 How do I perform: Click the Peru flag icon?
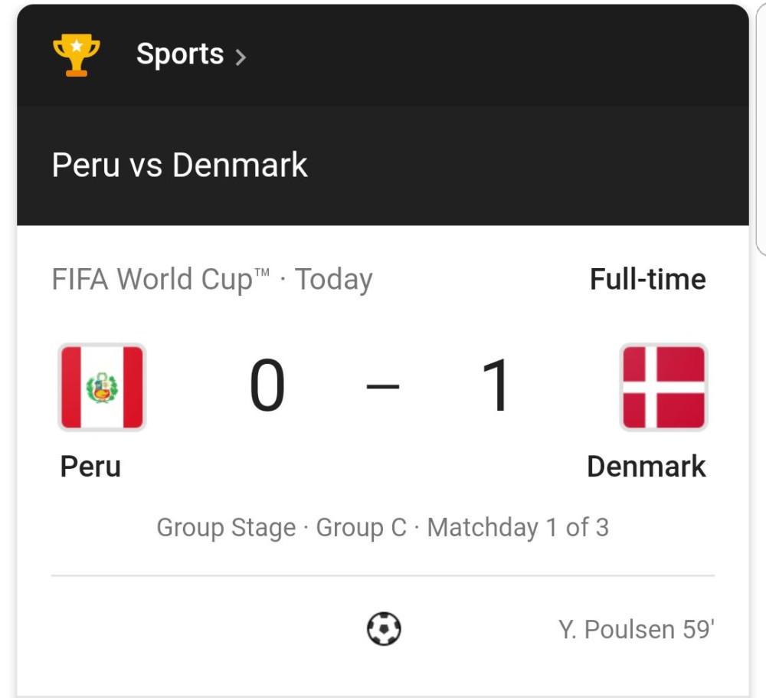coord(102,387)
